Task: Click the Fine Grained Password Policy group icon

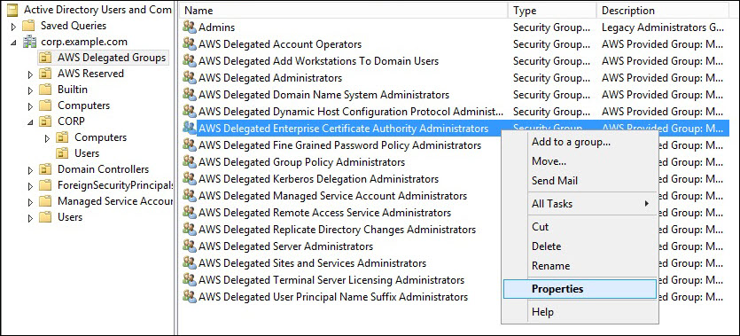Action: click(190, 145)
